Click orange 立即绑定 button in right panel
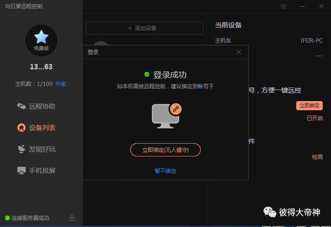 [309, 106]
